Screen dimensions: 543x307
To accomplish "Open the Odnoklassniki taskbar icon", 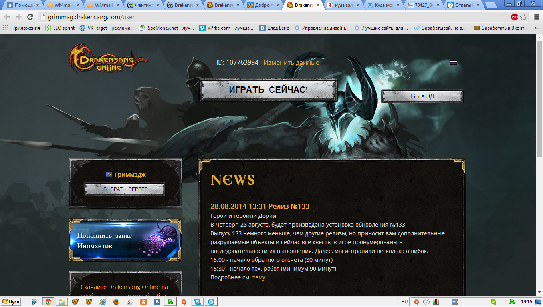I will [143, 302].
